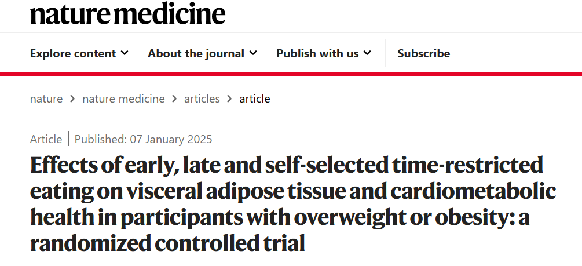Viewport: 582px width, 266px height.
Task: Click the Article type label
Action: 46,139
